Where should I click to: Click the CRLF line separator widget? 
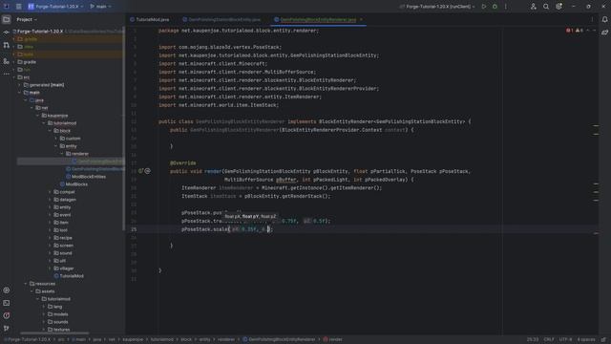pos(549,340)
